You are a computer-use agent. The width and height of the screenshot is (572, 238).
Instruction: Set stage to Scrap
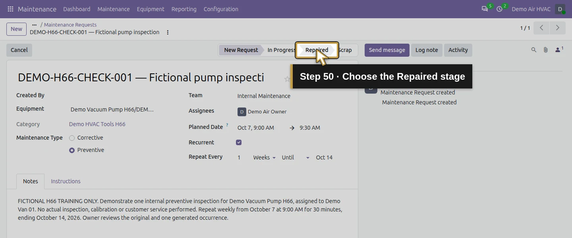pos(345,50)
